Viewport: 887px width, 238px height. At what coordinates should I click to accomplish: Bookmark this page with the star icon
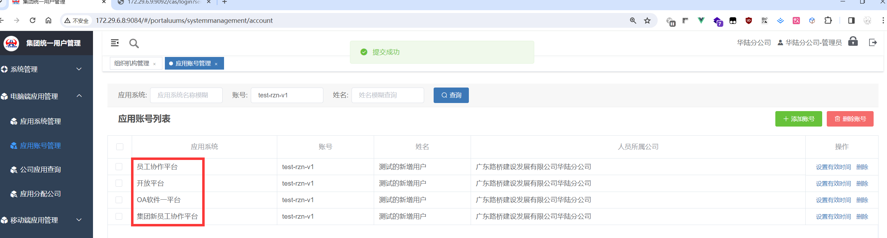coord(647,21)
